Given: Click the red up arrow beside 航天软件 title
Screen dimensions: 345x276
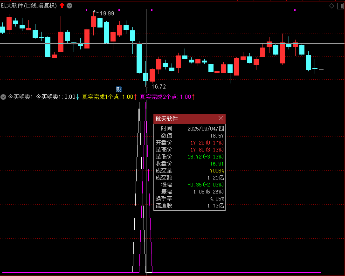Looking at the screenshot, I should click(x=62, y=6).
